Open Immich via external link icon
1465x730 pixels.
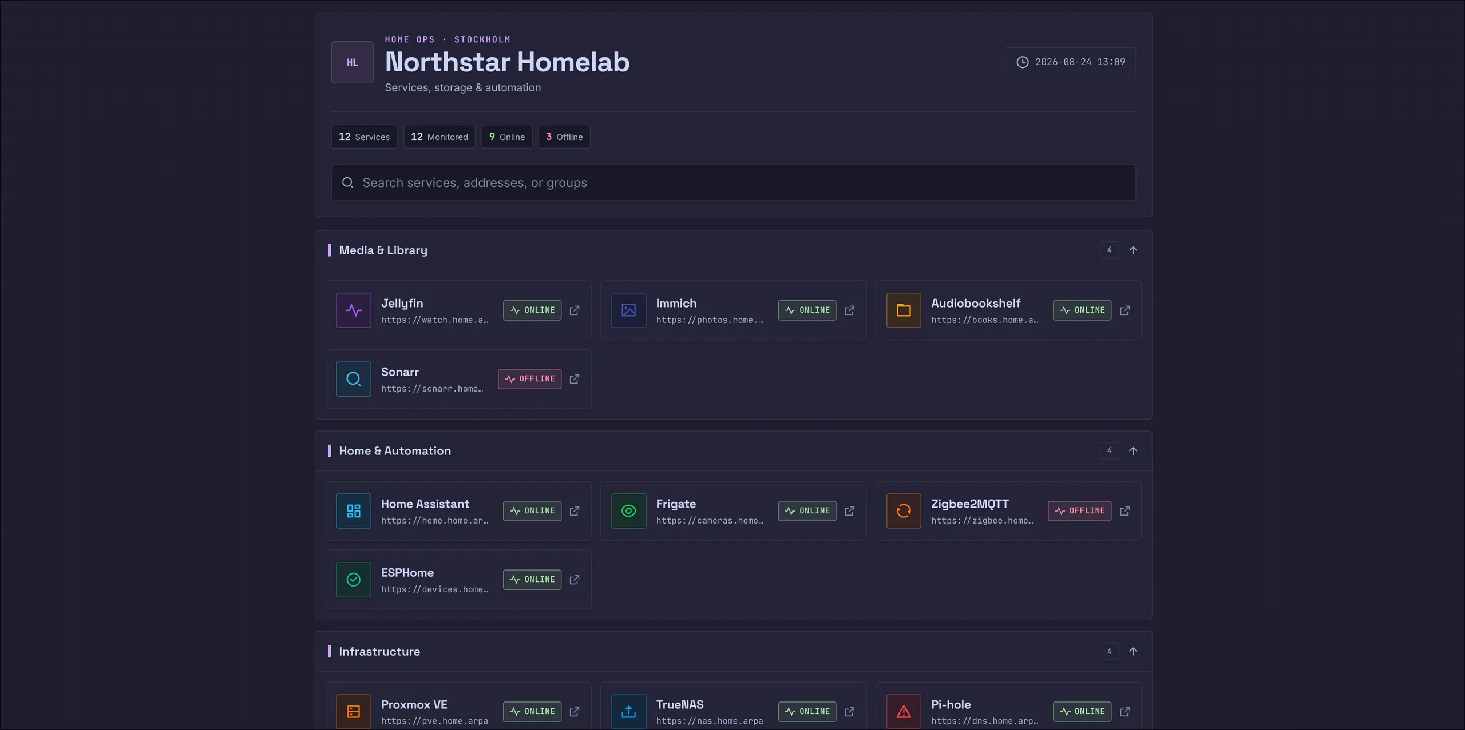[850, 310]
